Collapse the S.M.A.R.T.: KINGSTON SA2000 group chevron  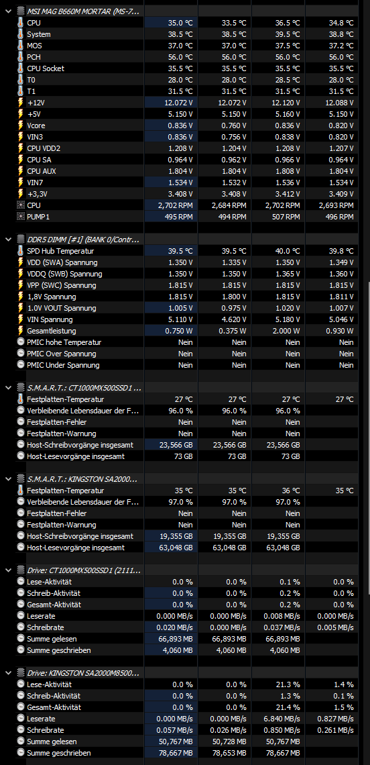7,479
